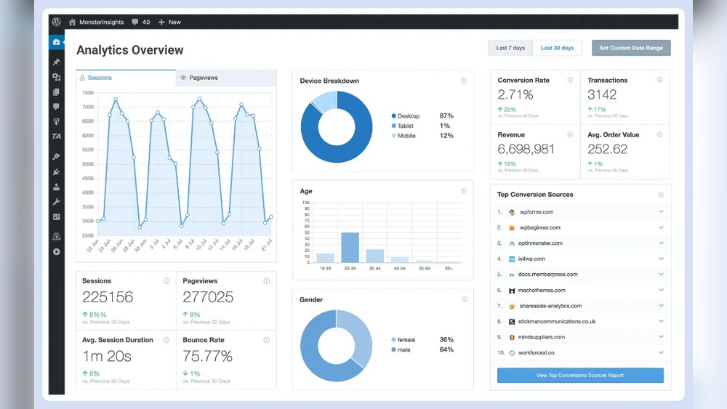727x409 pixels.
Task: Open the Posts pin icon in the sidebar
Action: click(x=57, y=62)
